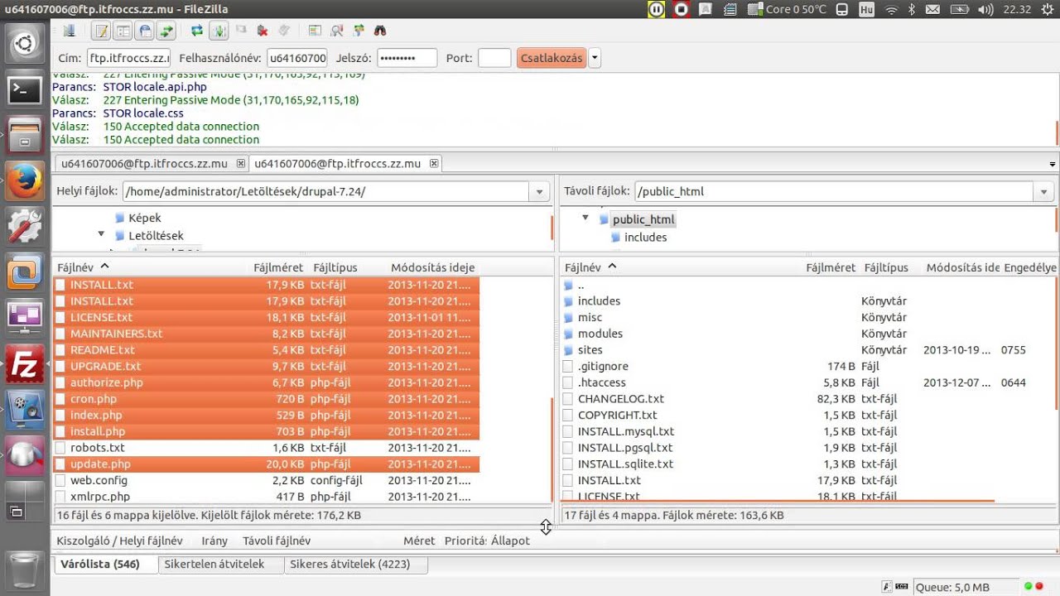Select INSTALL.sqlite.txt in the remote list
The image size is (1060, 596).
pos(625,464)
